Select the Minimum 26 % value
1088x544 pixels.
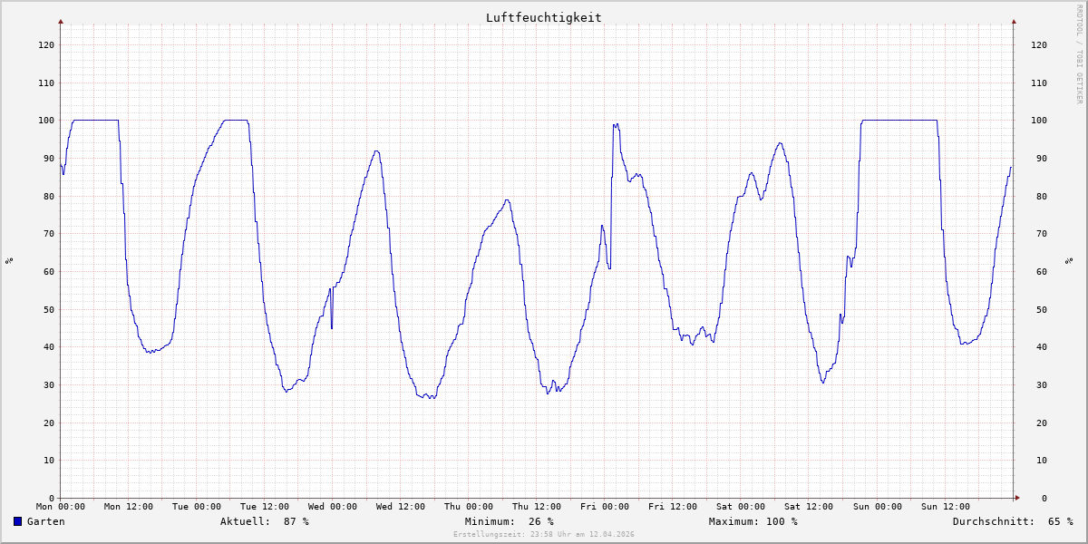pos(540,521)
